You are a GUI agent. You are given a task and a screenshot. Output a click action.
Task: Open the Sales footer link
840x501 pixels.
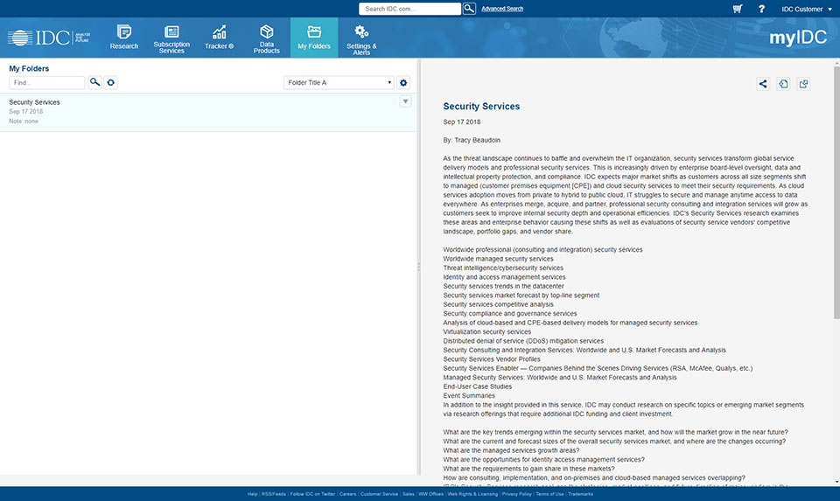click(x=409, y=494)
